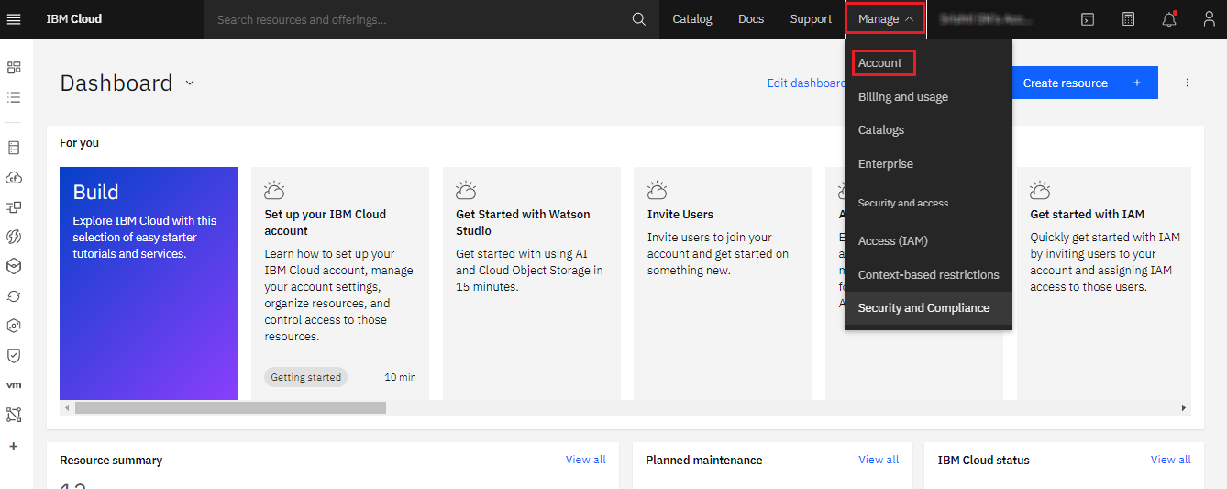The width and height of the screenshot is (1227, 489).
Task: Open the dashboard overflow actions menu
Action: coord(1188,83)
